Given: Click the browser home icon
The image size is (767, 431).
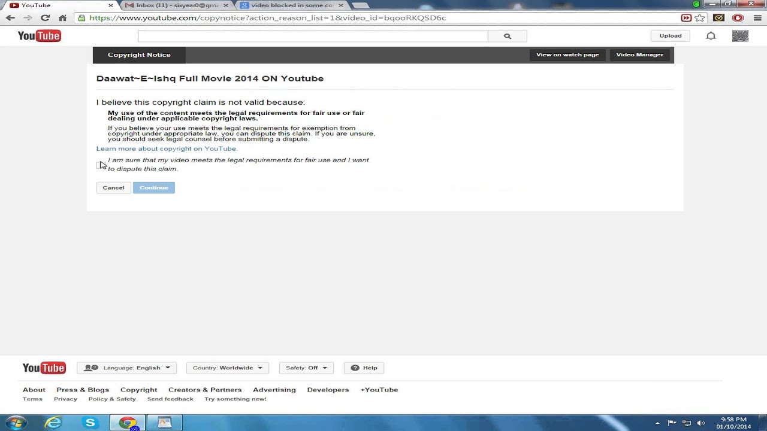Looking at the screenshot, I should tap(62, 18).
